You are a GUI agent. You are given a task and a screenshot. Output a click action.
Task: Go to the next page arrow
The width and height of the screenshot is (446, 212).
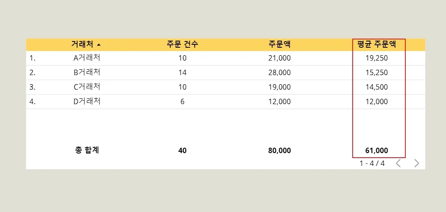tap(417, 163)
